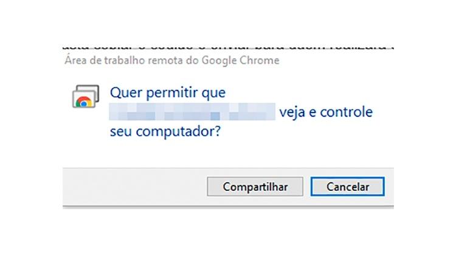Image resolution: width=456 pixels, height=256 pixels.
Task: Click the word 'Chrome' in the dialog title
Action: [x=260, y=61]
